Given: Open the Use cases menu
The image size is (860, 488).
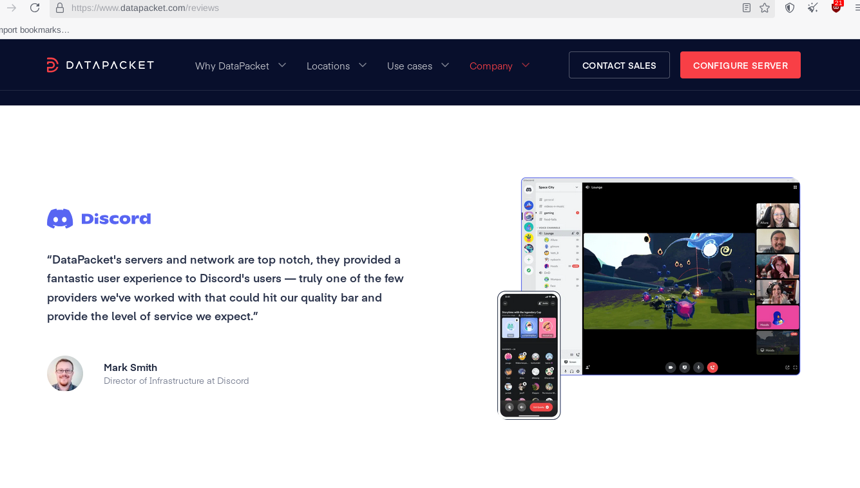Looking at the screenshot, I should [x=410, y=66].
